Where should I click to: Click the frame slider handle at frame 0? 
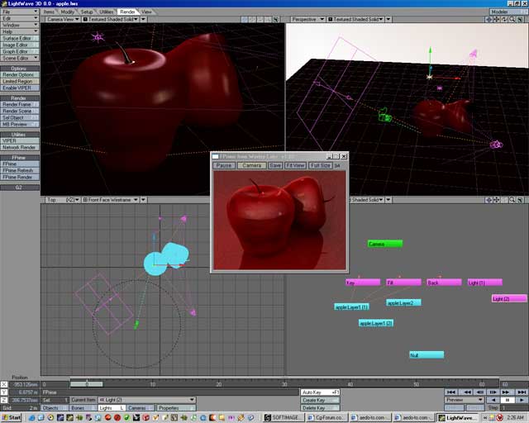87,384
